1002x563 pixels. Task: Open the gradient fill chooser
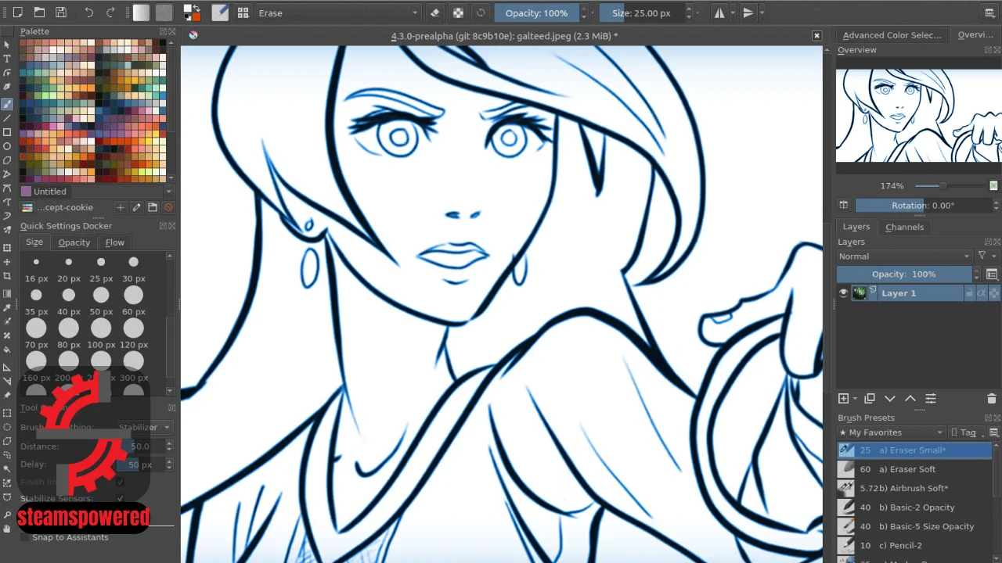(x=141, y=13)
